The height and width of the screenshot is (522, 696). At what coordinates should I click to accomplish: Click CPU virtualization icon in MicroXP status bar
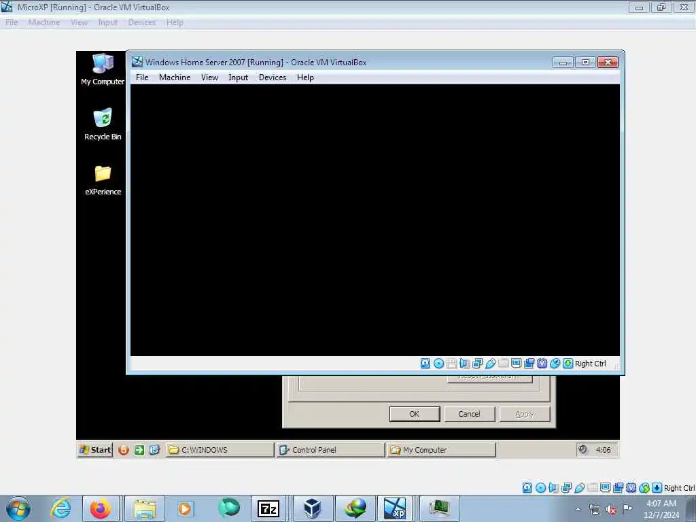point(631,488)
